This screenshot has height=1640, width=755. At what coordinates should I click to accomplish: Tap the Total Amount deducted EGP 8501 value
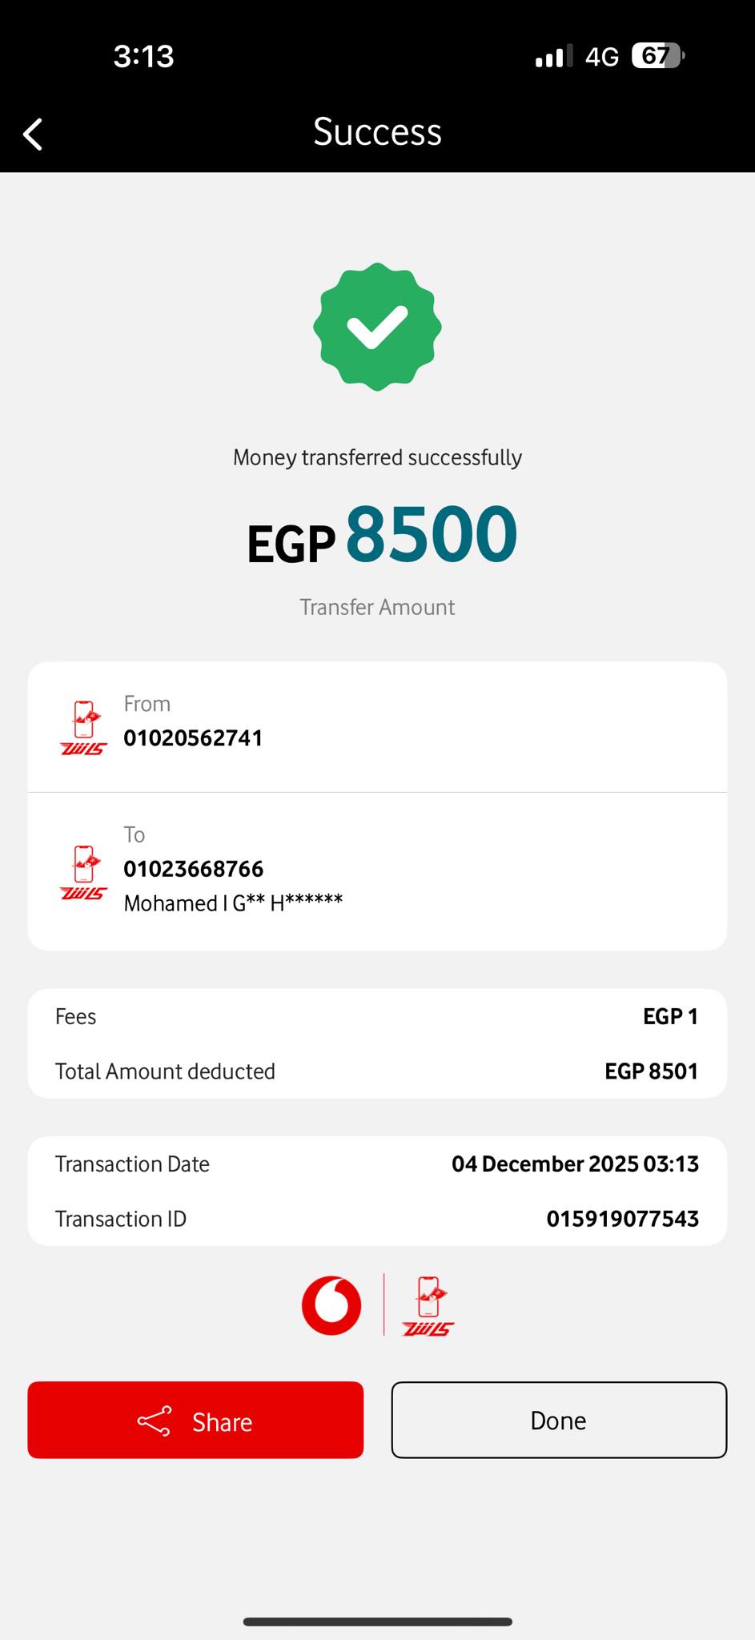click(x=651, y=1071)
